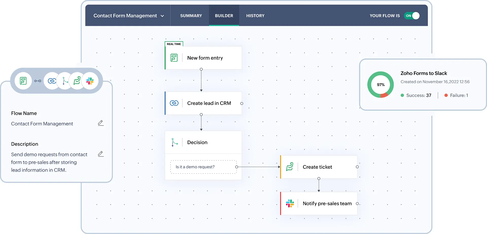Click the Flow Name value Contact Form Management
This screenshot has width=487, height=234.
(42, 124)
